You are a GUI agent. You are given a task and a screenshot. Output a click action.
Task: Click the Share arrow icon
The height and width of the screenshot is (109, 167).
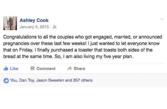(69, 68)
